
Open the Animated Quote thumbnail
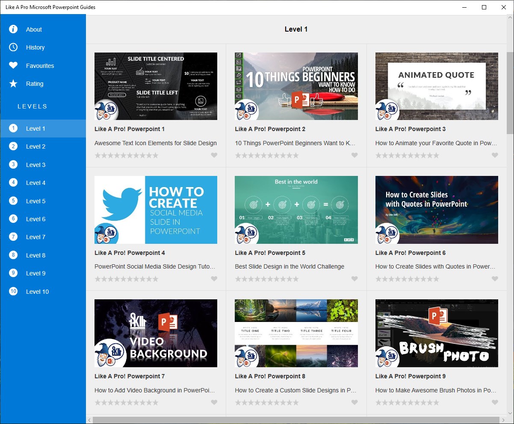pyautogui.click(x=437, y=86)
